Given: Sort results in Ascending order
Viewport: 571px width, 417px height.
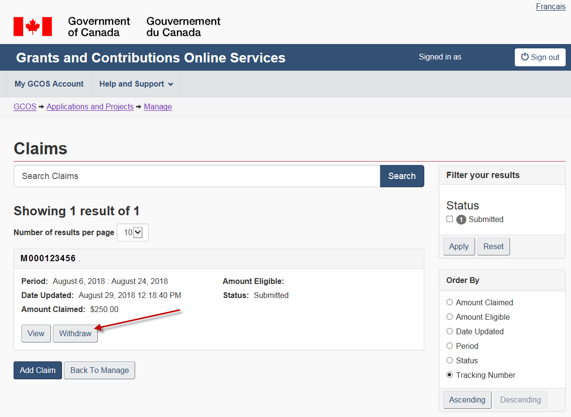Looking at the screenshot, I should [x=467, y=400].
